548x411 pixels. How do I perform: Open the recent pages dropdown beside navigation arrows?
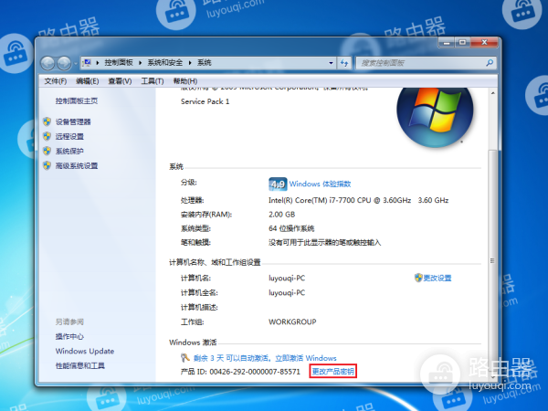76,64
